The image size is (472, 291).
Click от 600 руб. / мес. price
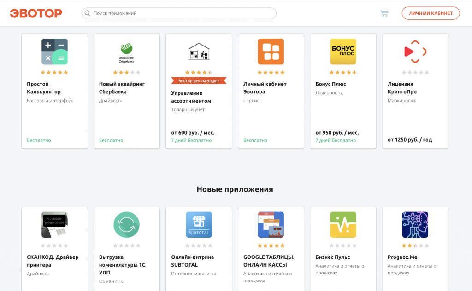193,133
